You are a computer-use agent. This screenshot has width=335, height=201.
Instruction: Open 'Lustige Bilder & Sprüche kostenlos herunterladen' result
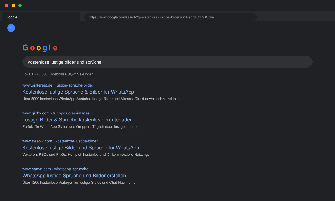pyautogui.click(x=77, y=120)
